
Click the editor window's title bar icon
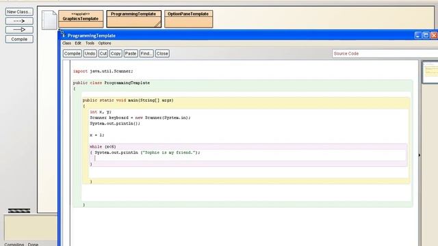64,36
